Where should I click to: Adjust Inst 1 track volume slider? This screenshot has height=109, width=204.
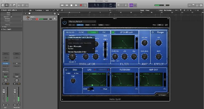click(45, 19)
